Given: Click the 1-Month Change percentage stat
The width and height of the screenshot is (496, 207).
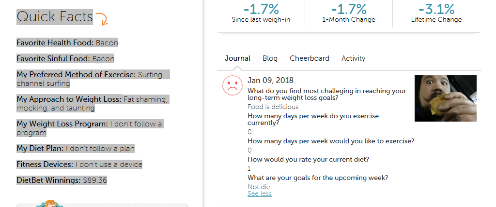Looking at the screenshot, I should [348, 10].
